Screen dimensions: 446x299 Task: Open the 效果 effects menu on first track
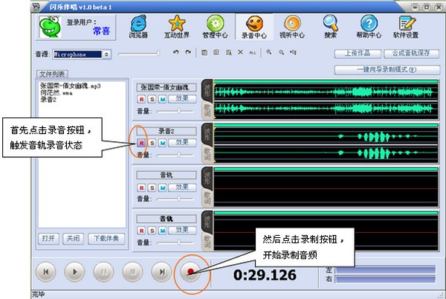[182, 98]
